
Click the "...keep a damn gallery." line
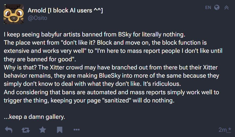[34, 117]
